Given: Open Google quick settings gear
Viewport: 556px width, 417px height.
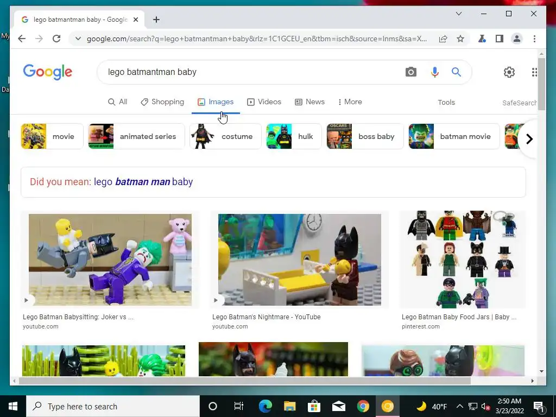Looking at the screenshot, I should (x=509, y=72).
